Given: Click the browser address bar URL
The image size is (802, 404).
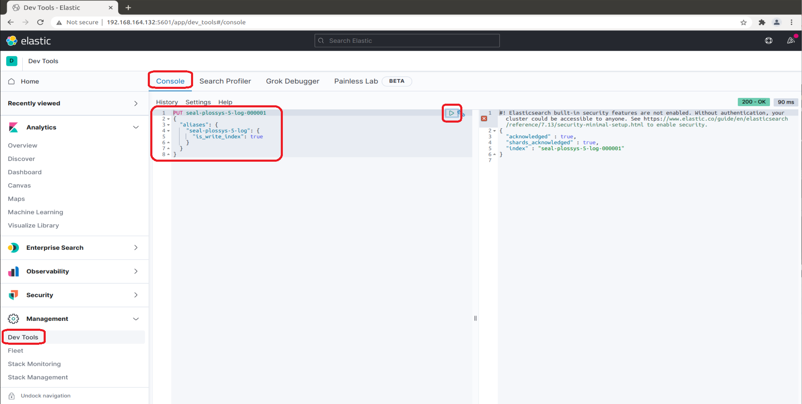Looking at the screenshot, I should (x=176, y=22).
